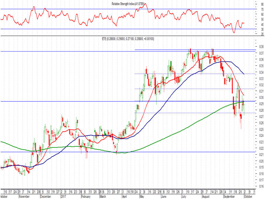The width and height of the screenshot is (265, 199).
Task: Click the 0.23 price axis label
Action: tap(261, 142)
